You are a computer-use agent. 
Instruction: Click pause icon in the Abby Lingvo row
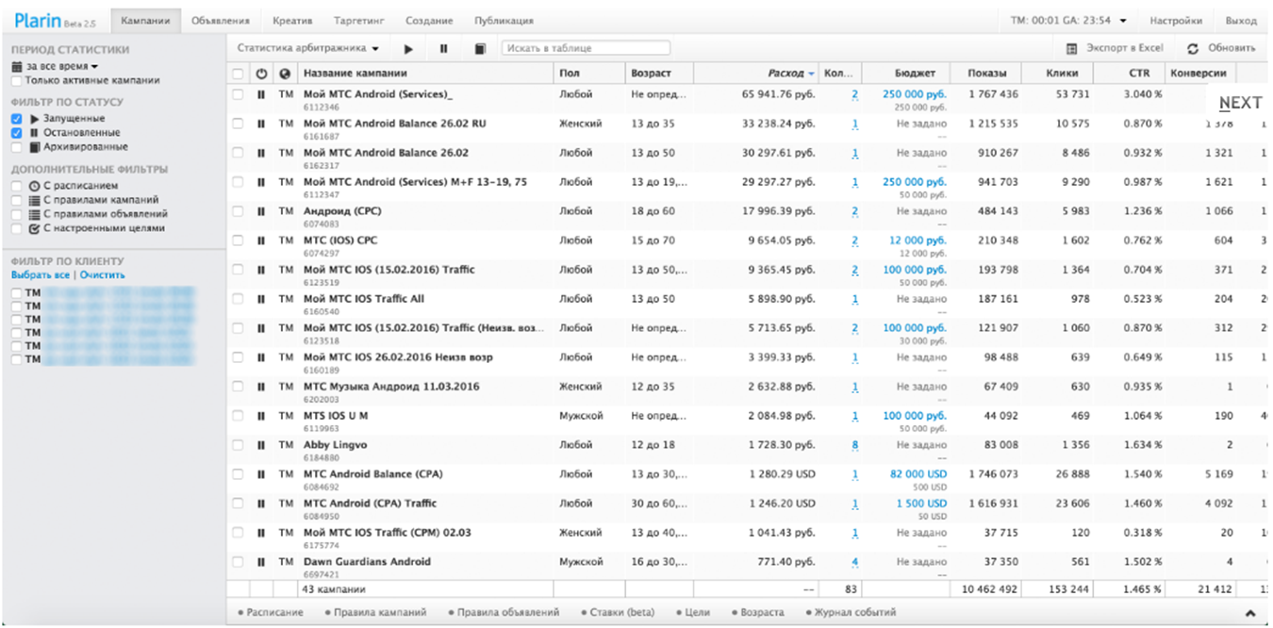point(261,445)
